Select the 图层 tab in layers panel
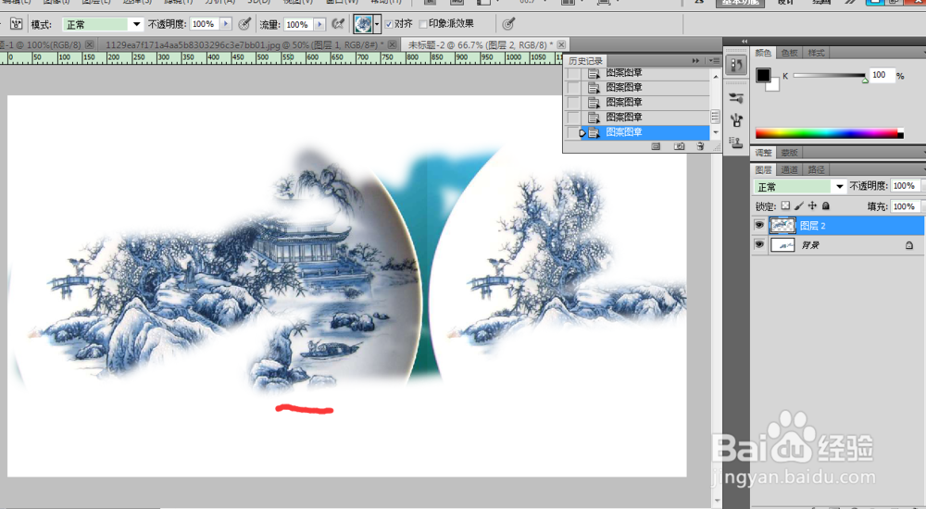Image resolution: width=926 pixels, height=509 pixels. click(763, 169)
